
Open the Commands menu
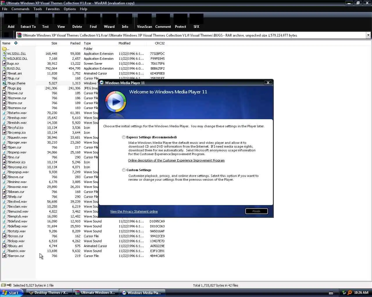click(x=20, y=9)
